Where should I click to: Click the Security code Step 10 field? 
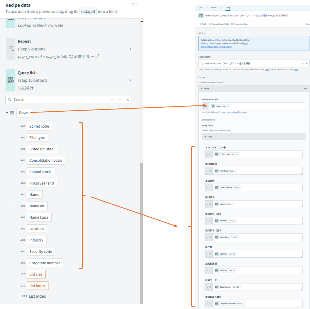[x=257, y=287]
